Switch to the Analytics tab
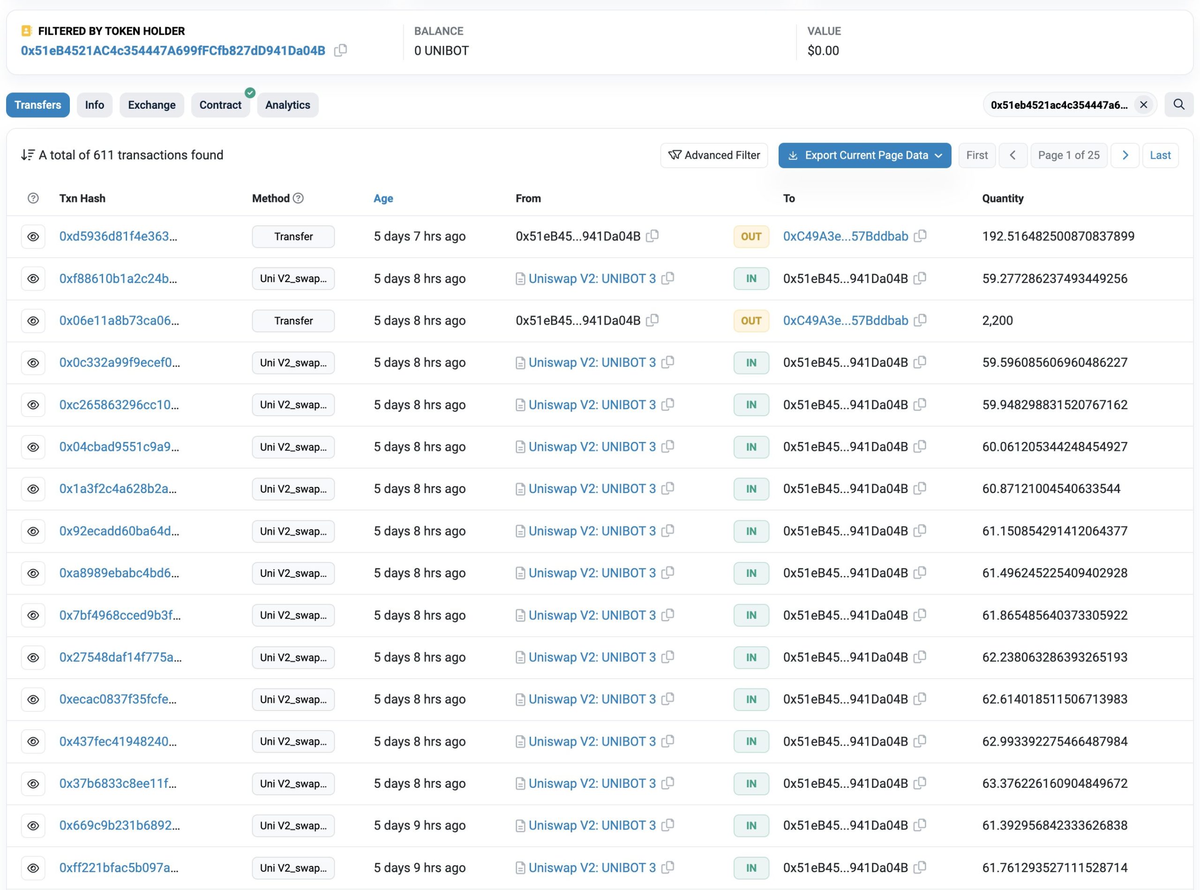The height and width of the screenshot is (890, 1200). tap(287, 105)
